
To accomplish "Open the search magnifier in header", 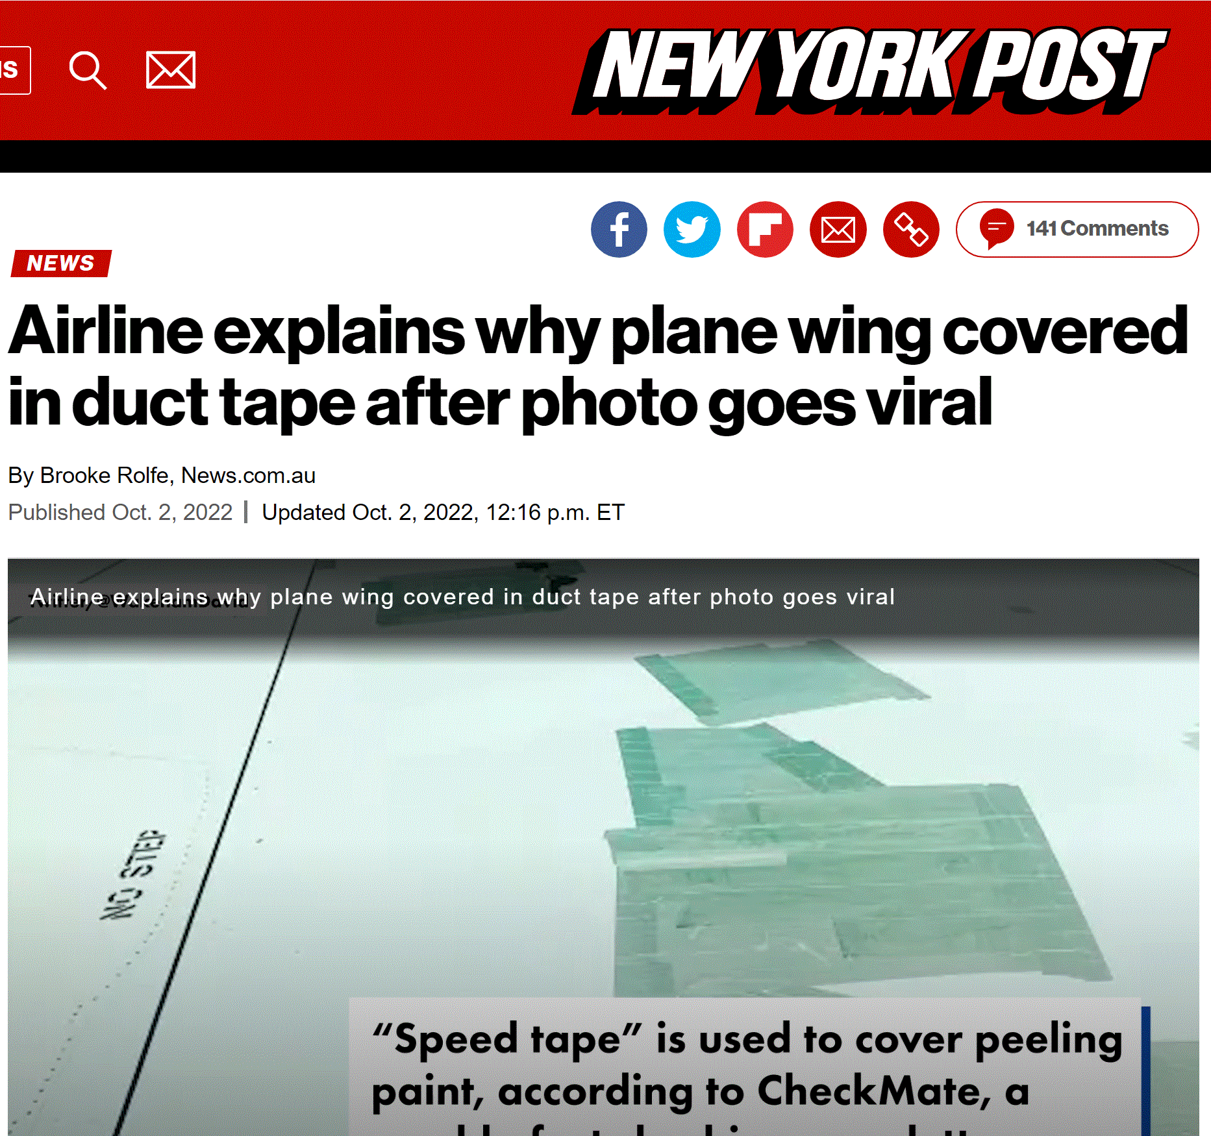I will click(88, 70).
